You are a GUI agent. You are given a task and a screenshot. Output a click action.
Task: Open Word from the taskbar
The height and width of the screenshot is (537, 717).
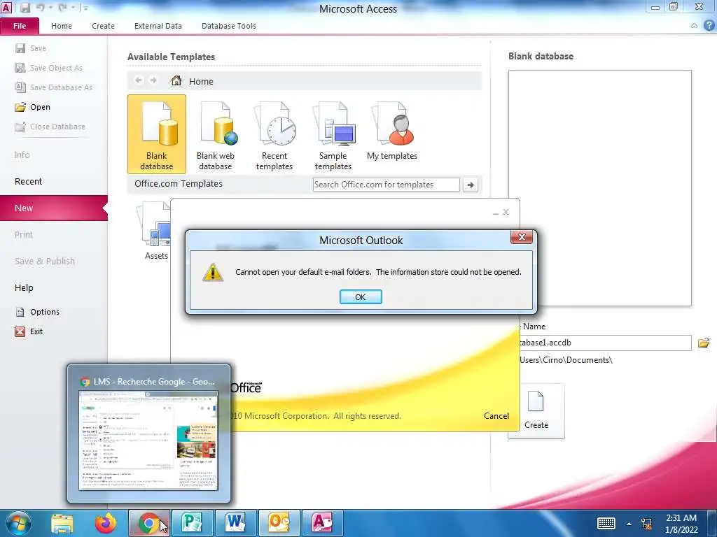point(235,523)
